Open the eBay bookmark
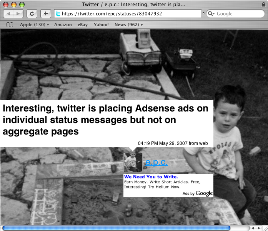The image size is (268, 231). (x=83, y=25)
